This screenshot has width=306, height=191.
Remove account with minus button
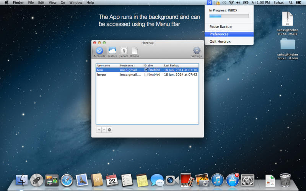pyautogui.click(x=104, y=130)
